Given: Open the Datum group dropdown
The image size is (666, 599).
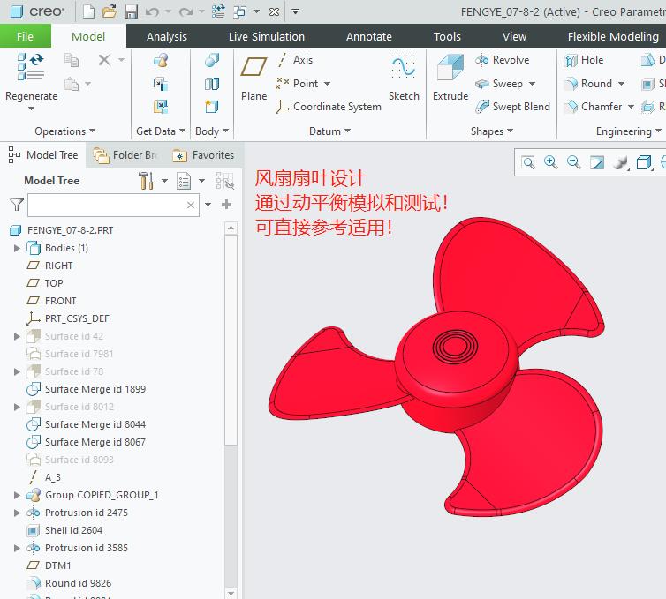Looking at the screenshot, I should coord(330,131).
